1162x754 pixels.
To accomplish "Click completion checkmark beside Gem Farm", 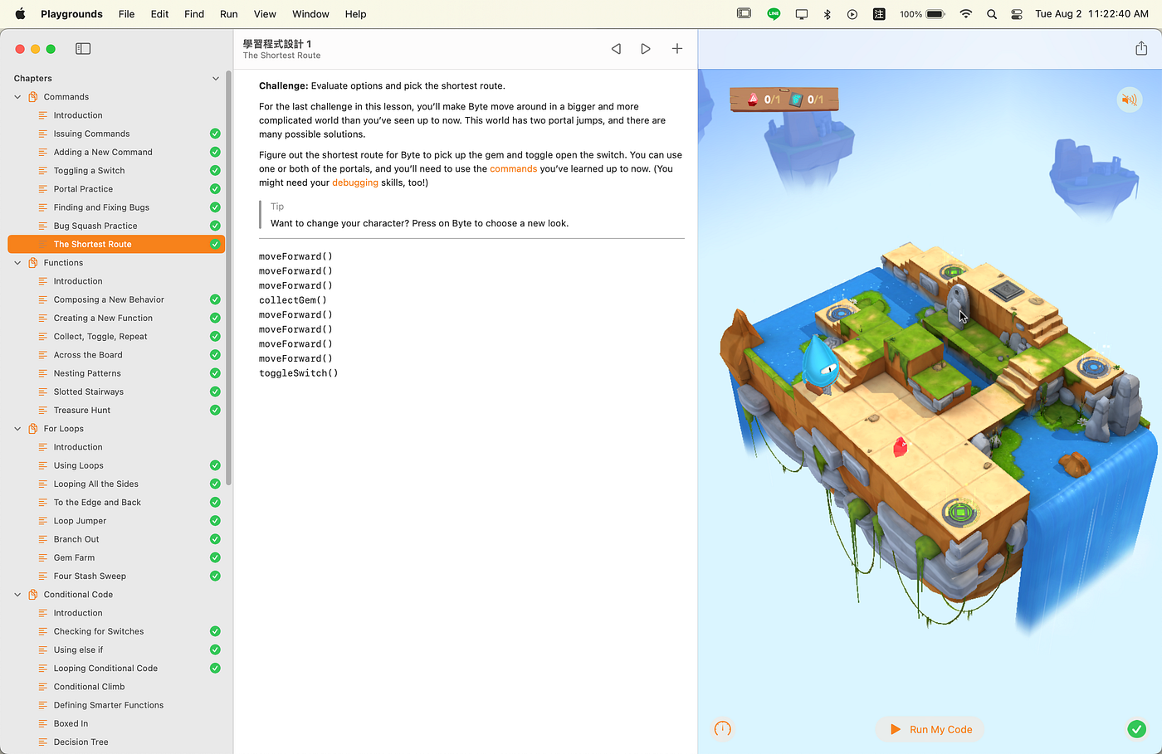I will tap(215, 557).
